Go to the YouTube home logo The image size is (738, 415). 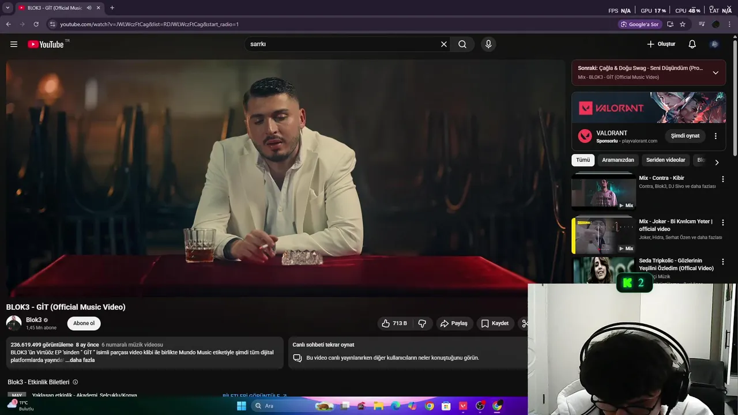click(x=46, y=44)
